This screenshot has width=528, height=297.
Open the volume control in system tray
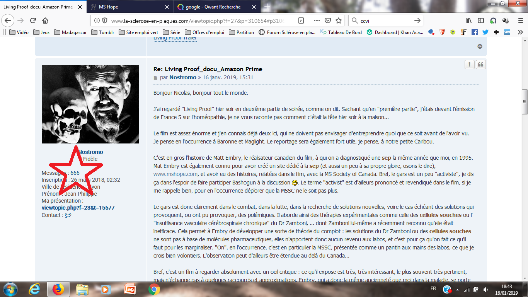click(x=485, y=290)
